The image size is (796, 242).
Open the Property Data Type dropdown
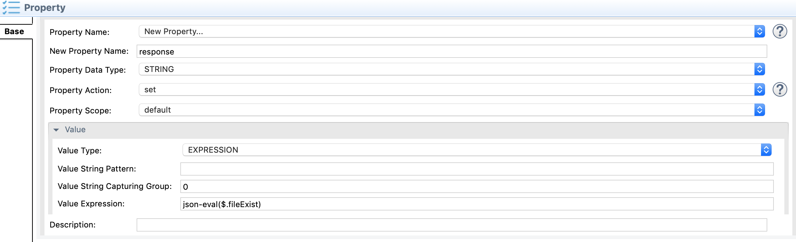452,69
